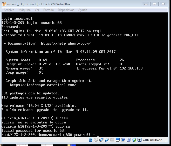Click the 'Usage of /home' disk usage line
Screen dimensions: 171x146
(38, 64)
